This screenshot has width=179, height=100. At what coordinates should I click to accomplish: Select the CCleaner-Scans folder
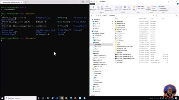pos(121,25)
